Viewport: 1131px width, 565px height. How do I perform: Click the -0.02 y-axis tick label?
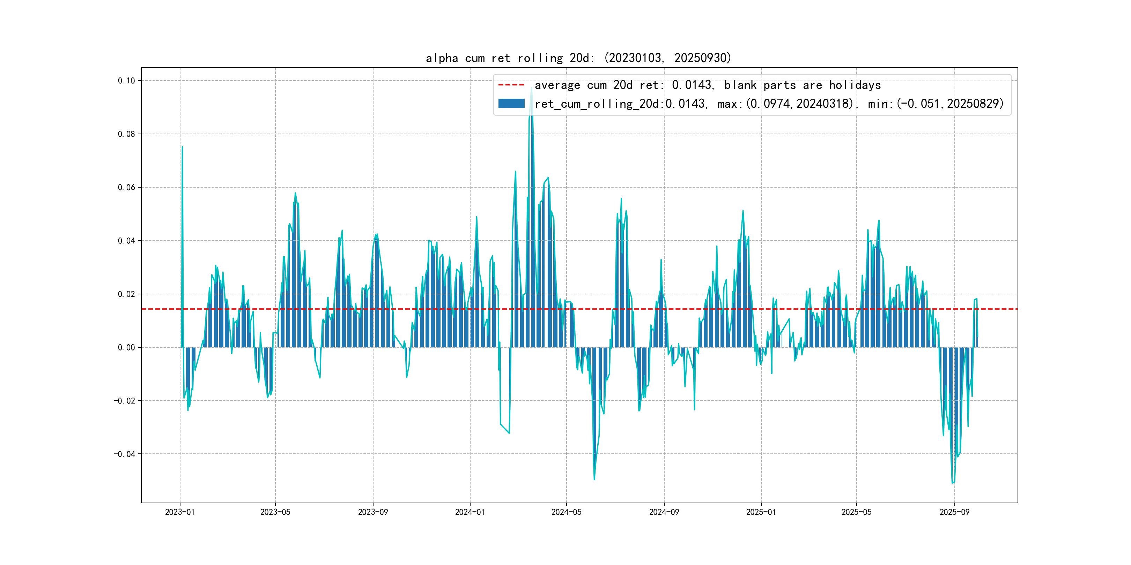click(x=125, y=400)
